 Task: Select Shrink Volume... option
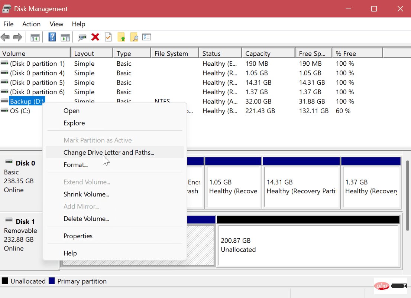(115, 194)
